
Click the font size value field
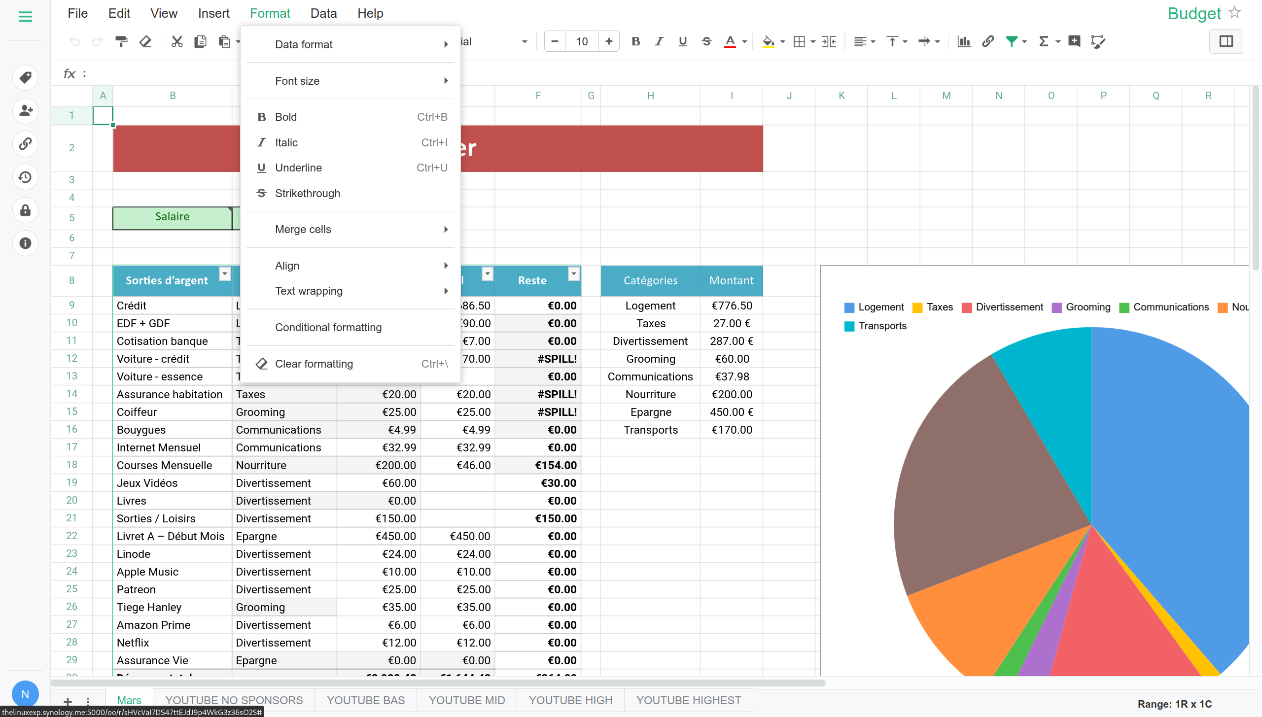[x=582, y=41]
